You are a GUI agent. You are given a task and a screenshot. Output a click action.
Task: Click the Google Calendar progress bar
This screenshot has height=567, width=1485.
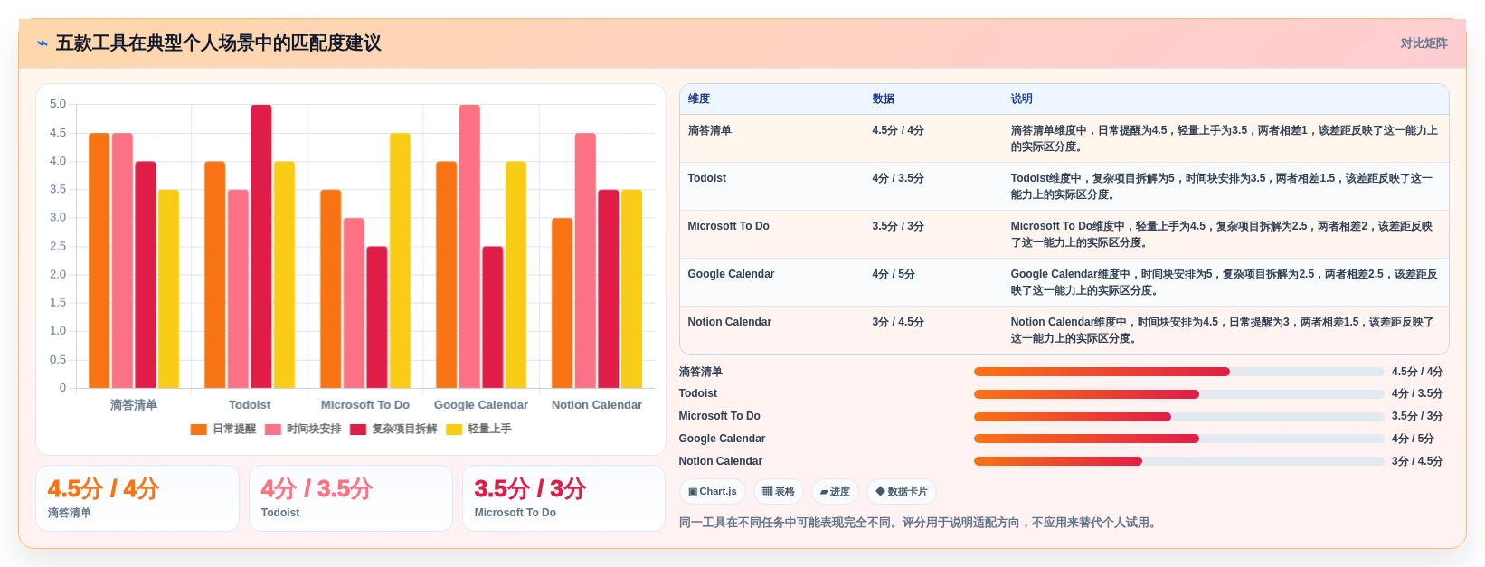[1178, 439]
